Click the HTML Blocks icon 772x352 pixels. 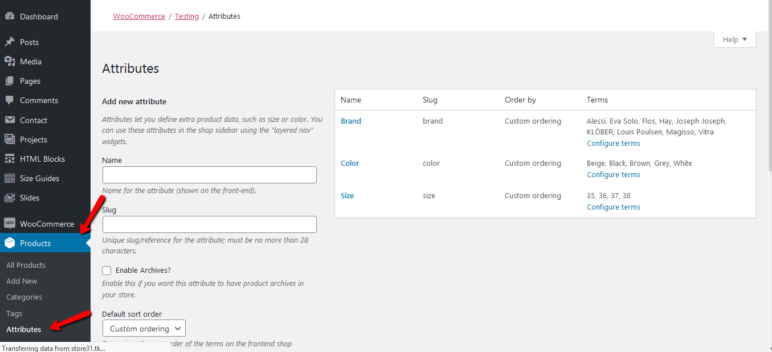[10, 159]
